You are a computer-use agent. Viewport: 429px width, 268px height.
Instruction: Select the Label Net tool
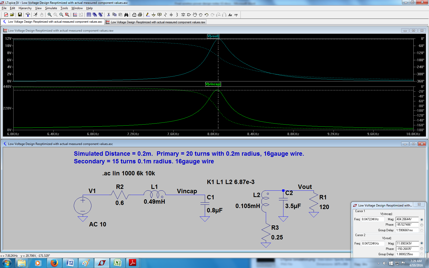tap(159, 15)
